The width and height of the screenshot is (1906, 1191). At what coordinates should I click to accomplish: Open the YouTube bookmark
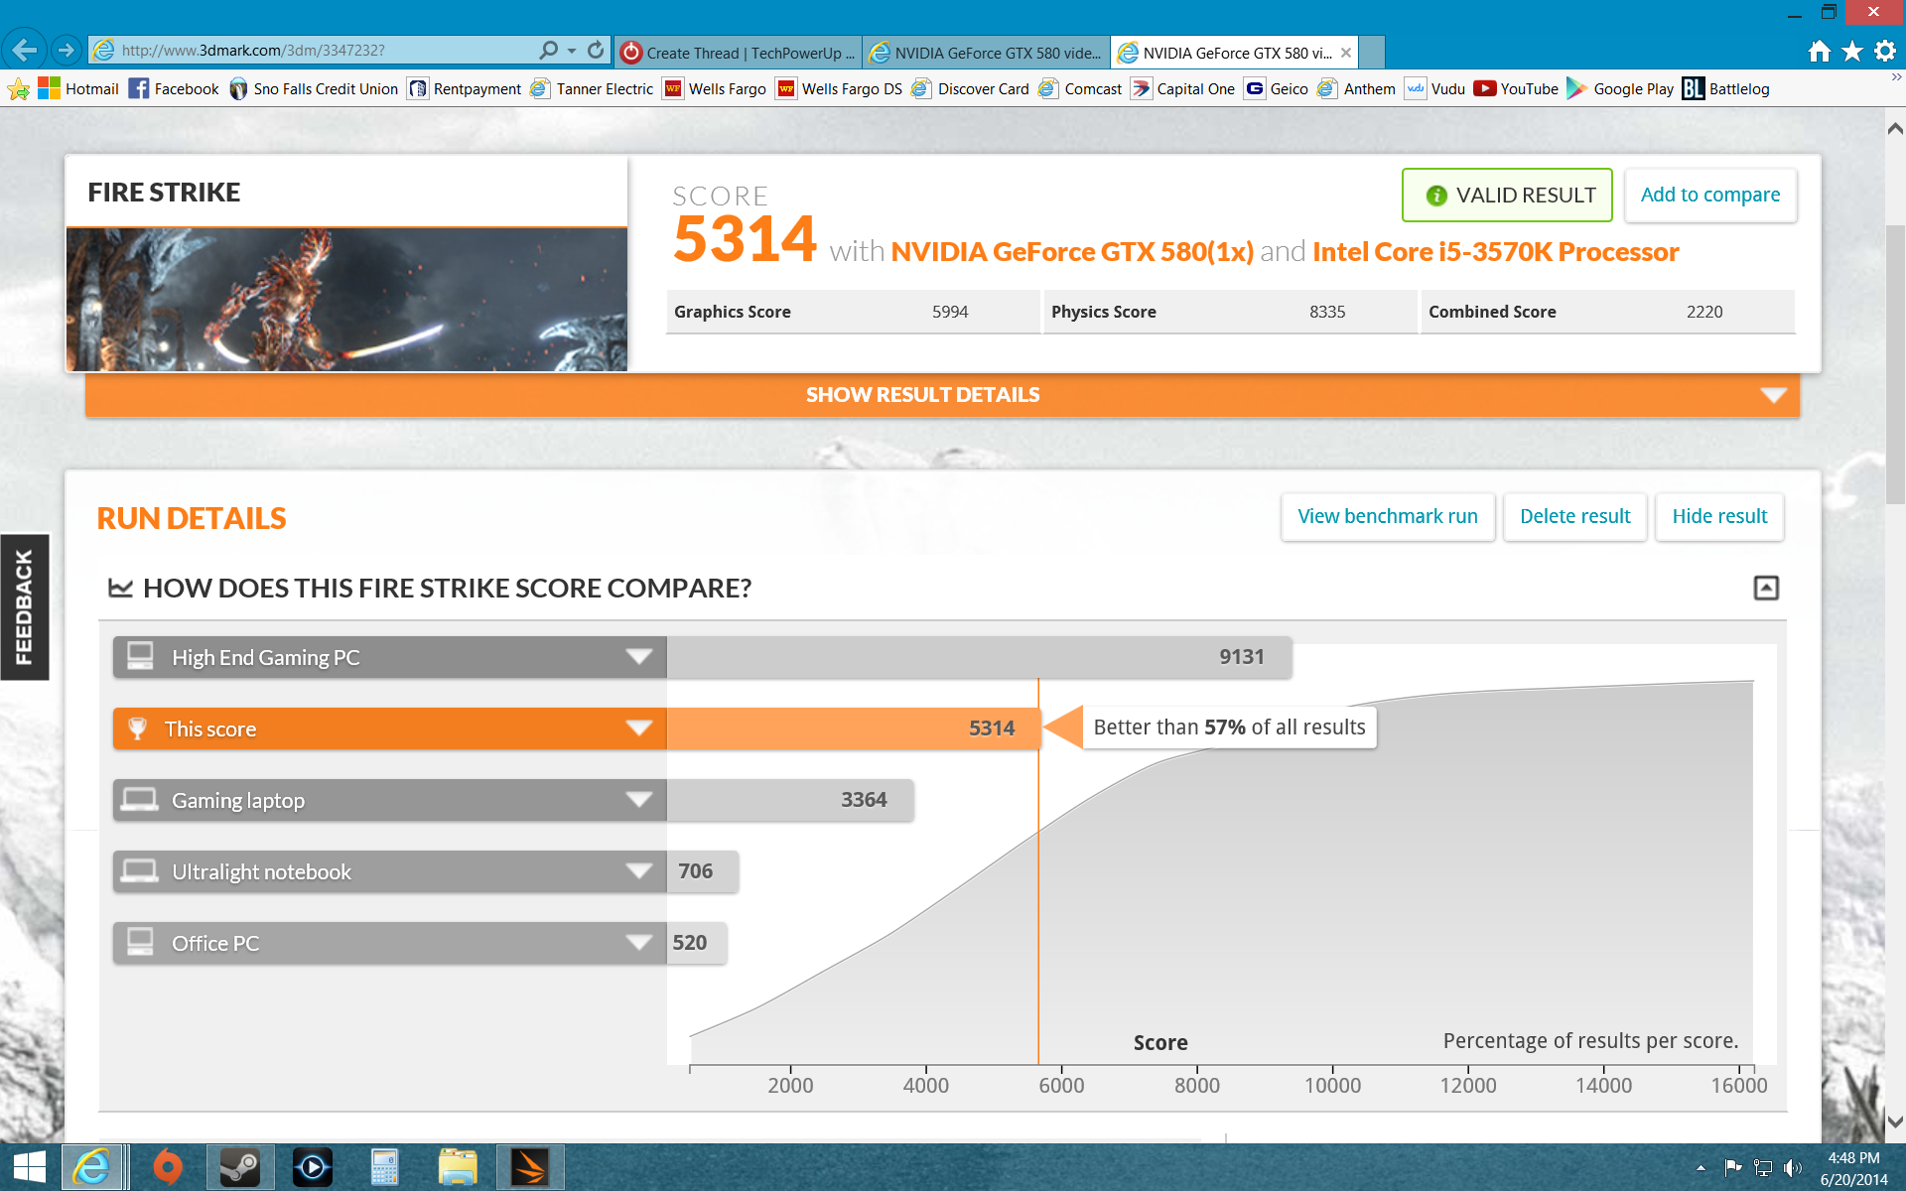pos(1516,89)
